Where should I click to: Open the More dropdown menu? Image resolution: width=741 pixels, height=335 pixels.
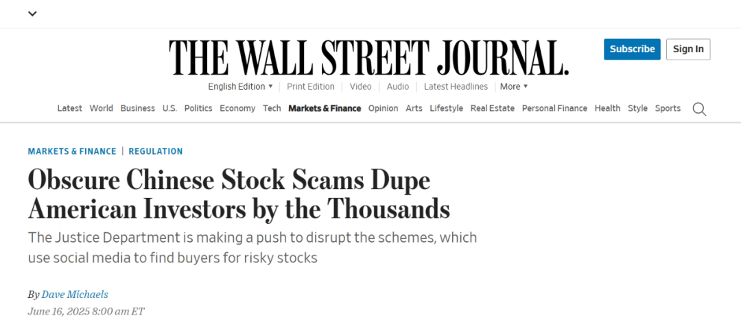[514, 86]
